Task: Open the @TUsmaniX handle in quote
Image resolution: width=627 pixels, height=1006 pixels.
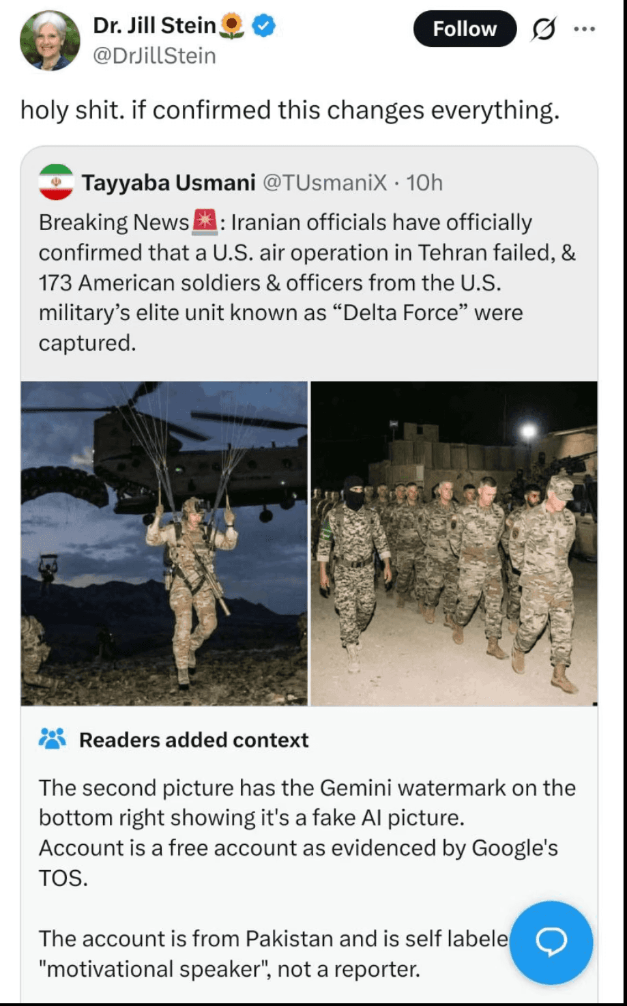Action: pyautogui.click(x=325, y=183)
